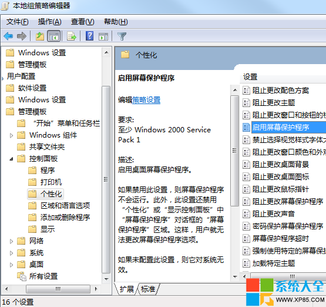The width and height of the screenshot is (326, 307).
Task: Go up one level folder icon
Action: (40, 36)
